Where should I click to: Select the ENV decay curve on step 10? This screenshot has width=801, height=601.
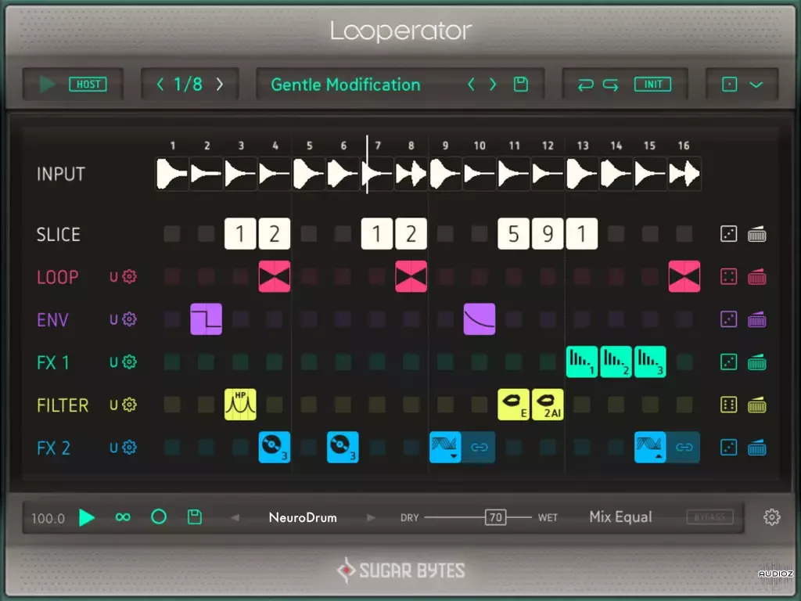[x=480, y=319]
